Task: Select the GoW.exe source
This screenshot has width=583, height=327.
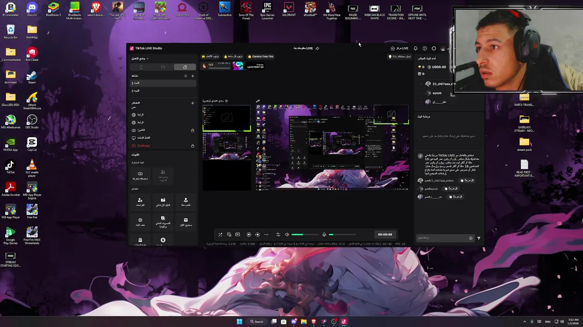Action: pos(164,146)
